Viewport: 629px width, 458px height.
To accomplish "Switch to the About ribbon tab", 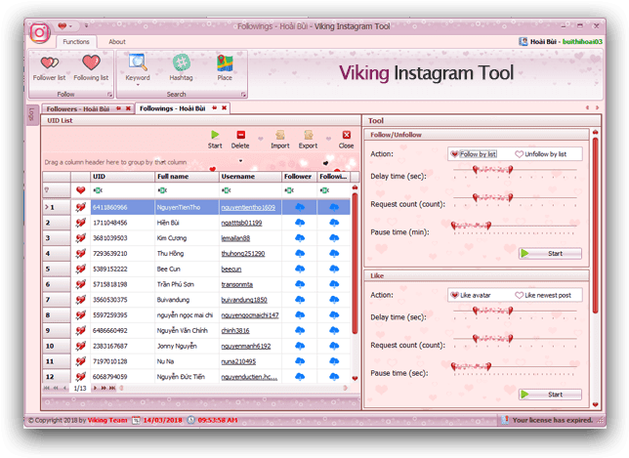I will 117,42.
